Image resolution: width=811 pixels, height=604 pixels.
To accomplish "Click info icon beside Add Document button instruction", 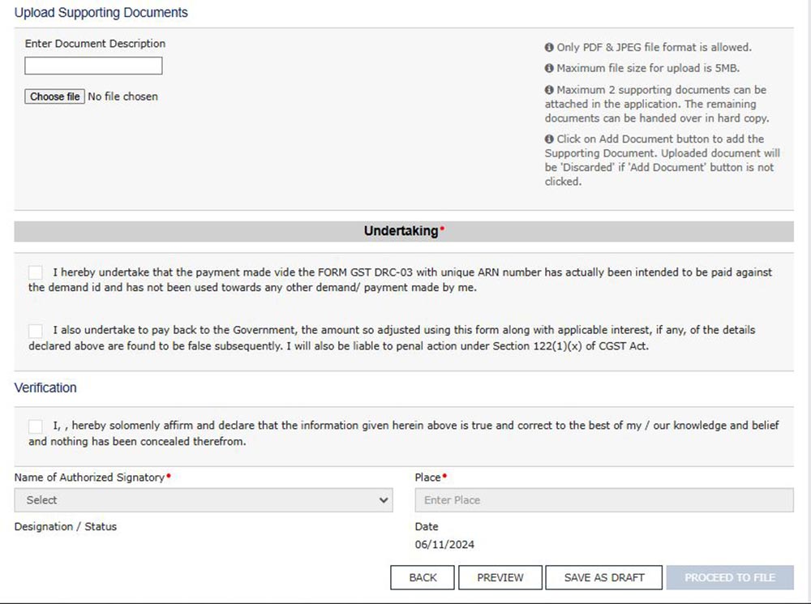I will 549,139.
